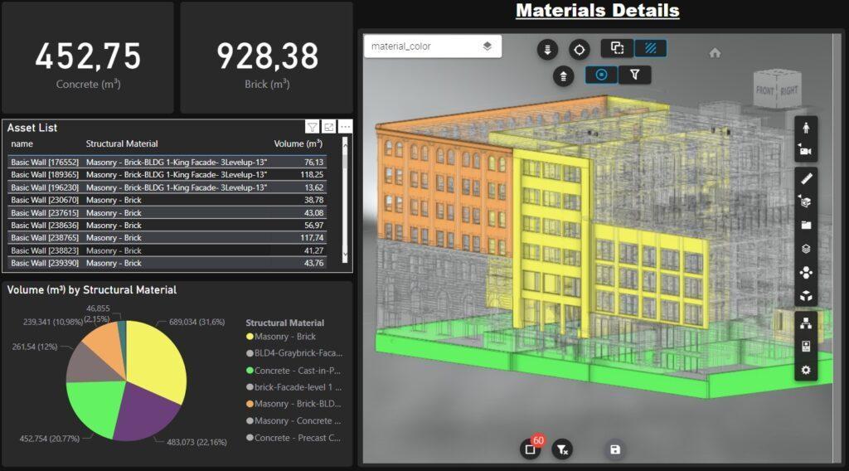Click the zoom-to-fit target icon
849x471 pixels.
tap(579, 50)
